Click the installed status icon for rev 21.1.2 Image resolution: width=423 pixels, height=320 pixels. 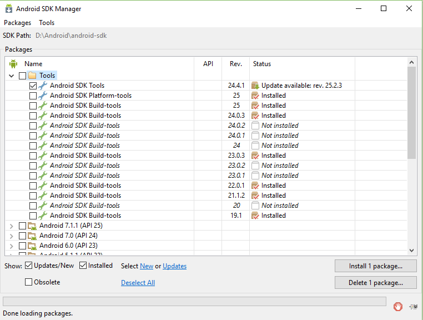click(x=255, y=196)
